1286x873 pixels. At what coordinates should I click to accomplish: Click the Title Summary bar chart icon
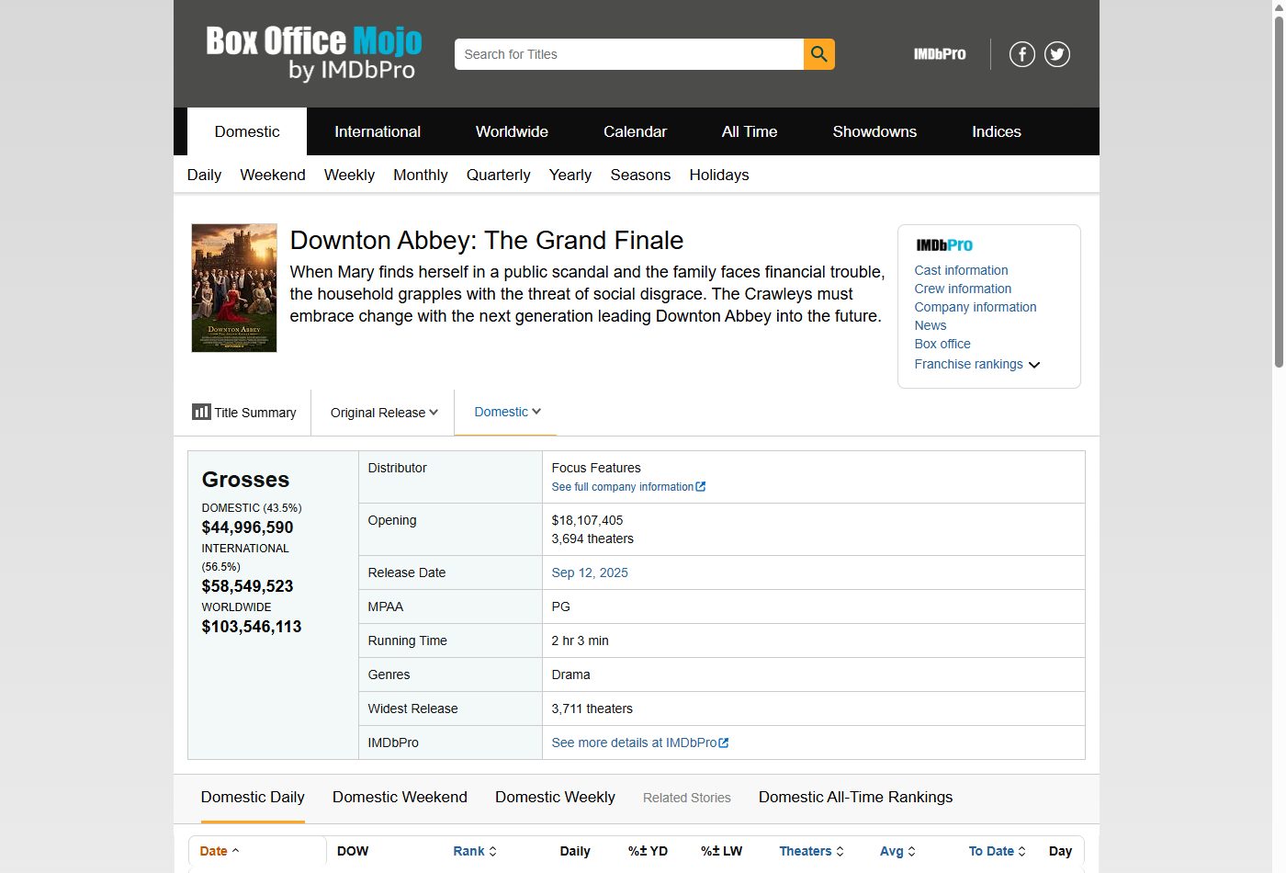201,412
